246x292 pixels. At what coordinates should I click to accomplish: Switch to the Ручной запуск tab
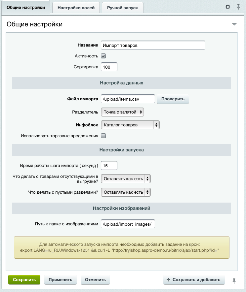coord(122,8)
